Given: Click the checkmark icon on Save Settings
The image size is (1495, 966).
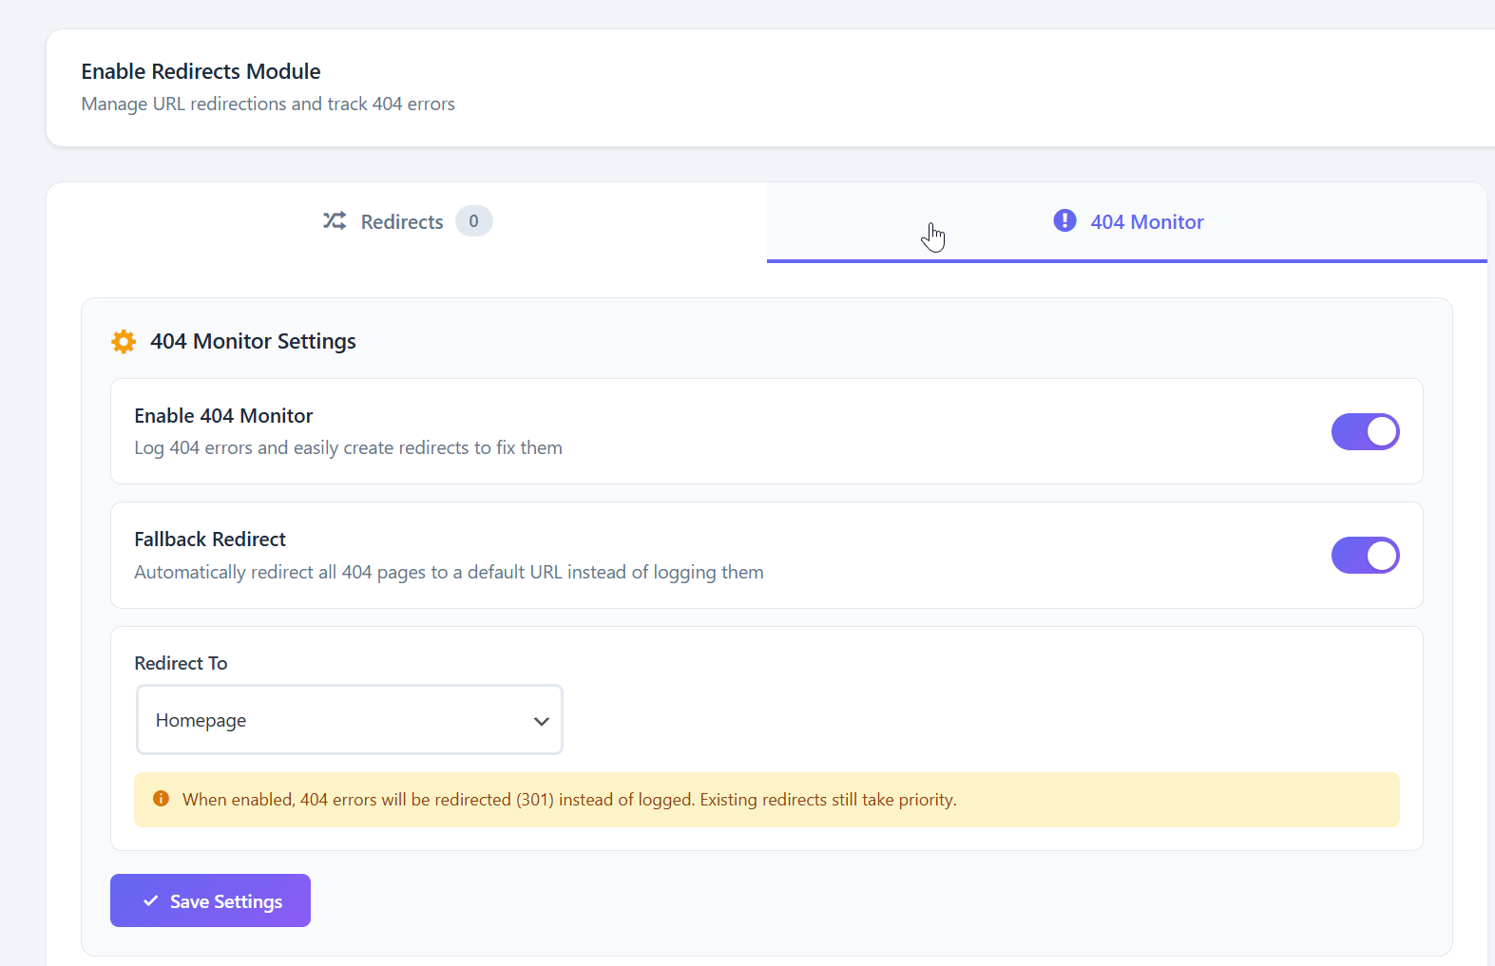Looking at the screenshot, I should (x=150, y=900).
